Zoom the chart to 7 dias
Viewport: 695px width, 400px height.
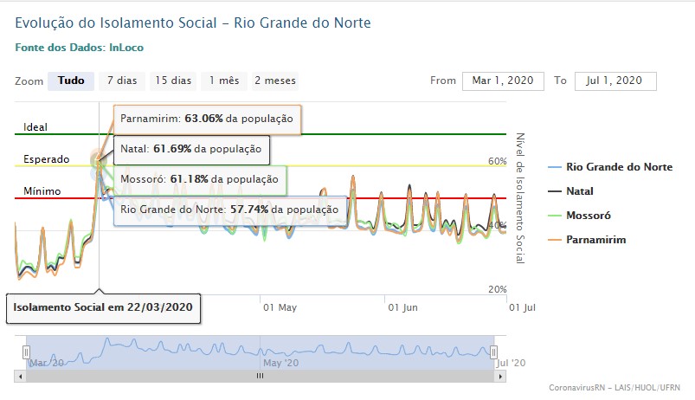click(x=122, y=81)
